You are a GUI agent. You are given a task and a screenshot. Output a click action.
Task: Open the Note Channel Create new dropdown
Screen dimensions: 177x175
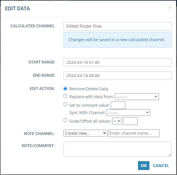tap(85, 133)
